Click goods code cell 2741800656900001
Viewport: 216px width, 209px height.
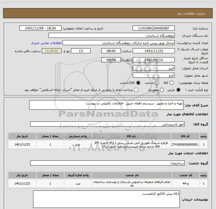click(x=185, y=144)
